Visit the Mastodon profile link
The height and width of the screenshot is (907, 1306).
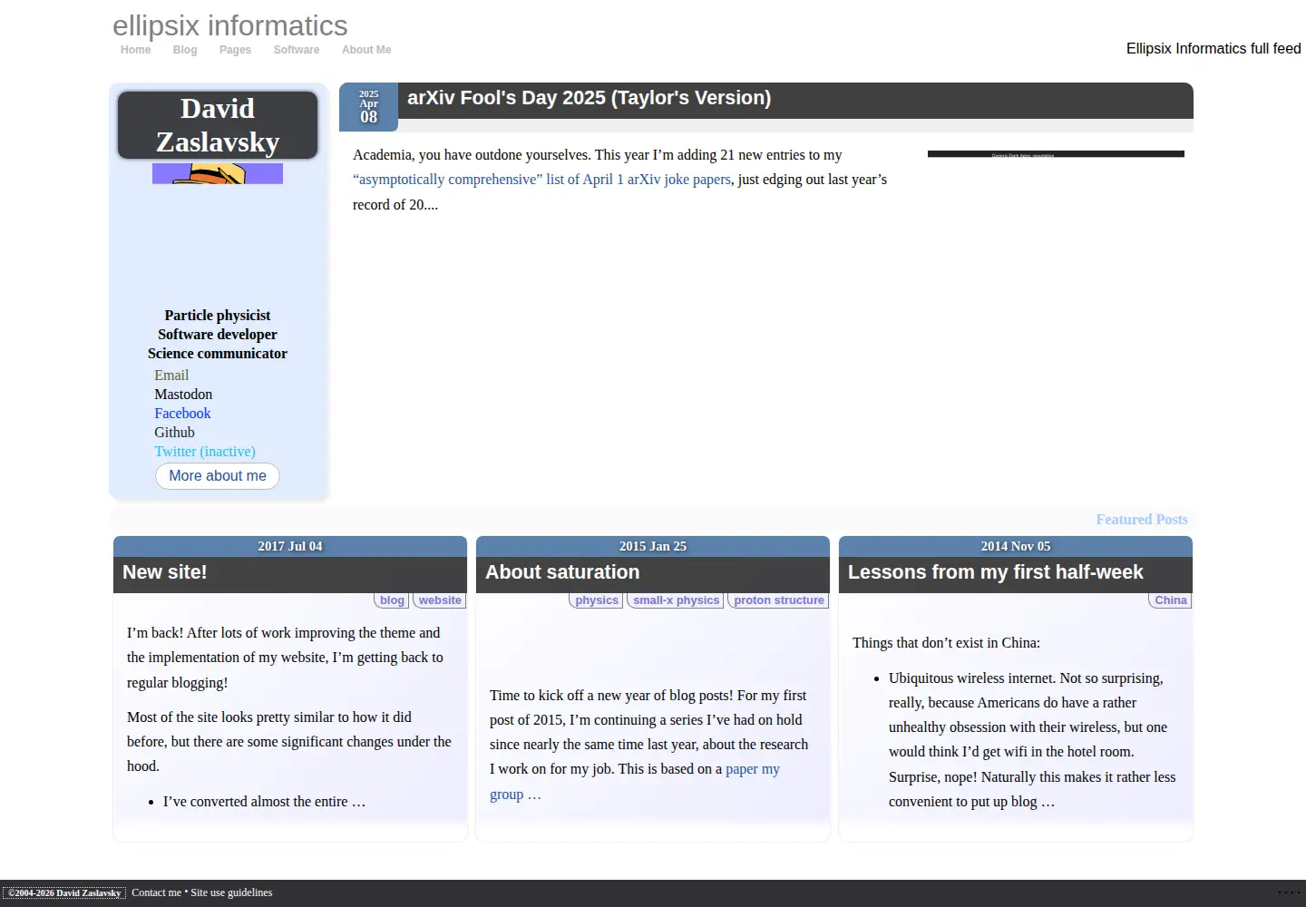pyautogui.click(x=183, y=395)
